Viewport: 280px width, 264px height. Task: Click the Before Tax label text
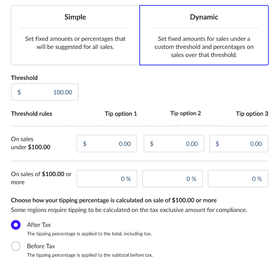pyautogui.click(x=41, y=246)
